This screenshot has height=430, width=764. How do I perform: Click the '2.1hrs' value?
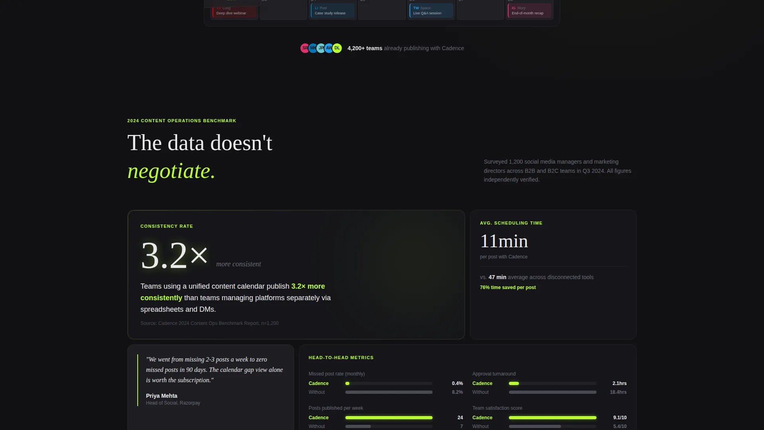(619, 383)
